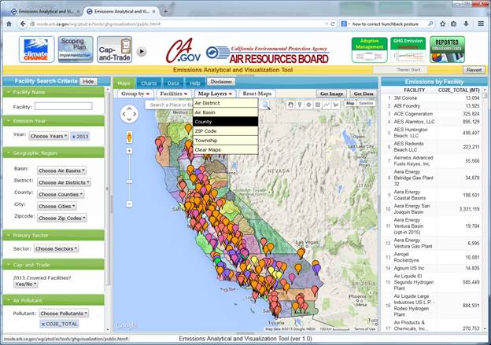Image resolution: width=491 pixels, height=345 pixels.
Task: Click the Reported Emissions Data icon
Action: pyautogui.click(x=447, y=50)
